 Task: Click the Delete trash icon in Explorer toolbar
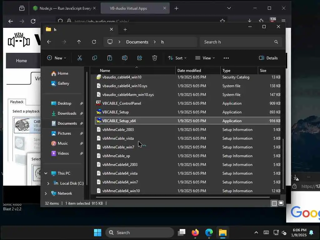155,58
